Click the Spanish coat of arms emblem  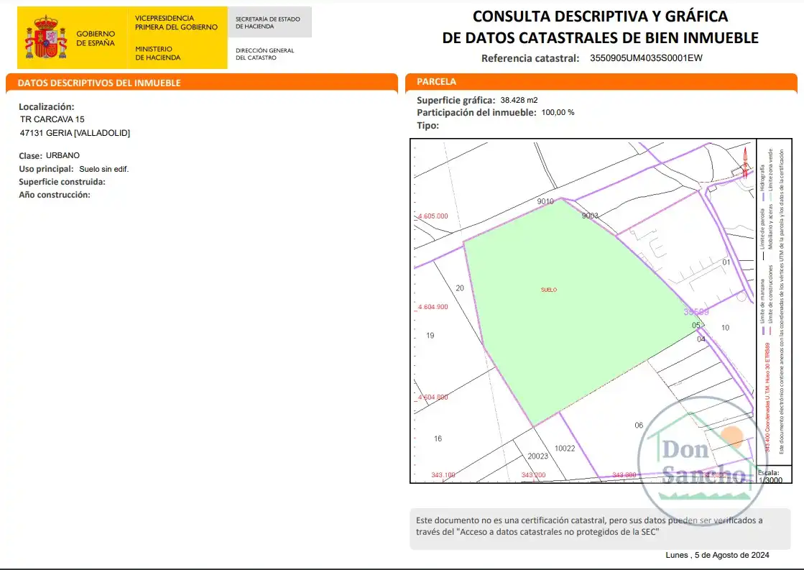point(46,37)
